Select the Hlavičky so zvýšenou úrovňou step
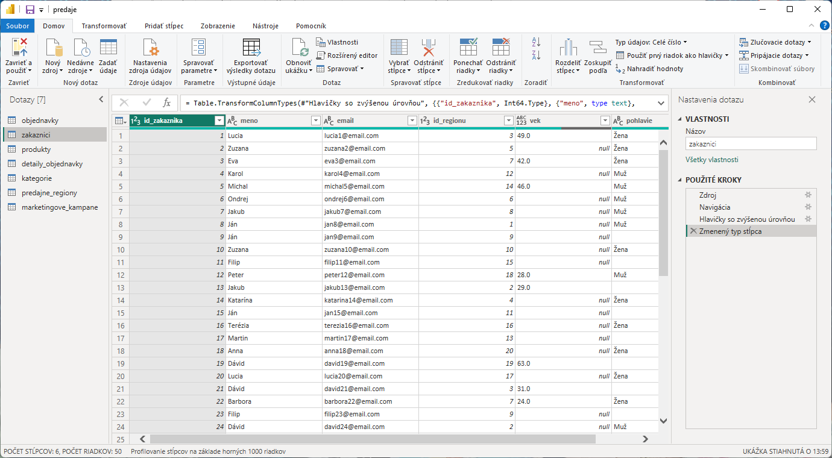 (x=747, y=219)
